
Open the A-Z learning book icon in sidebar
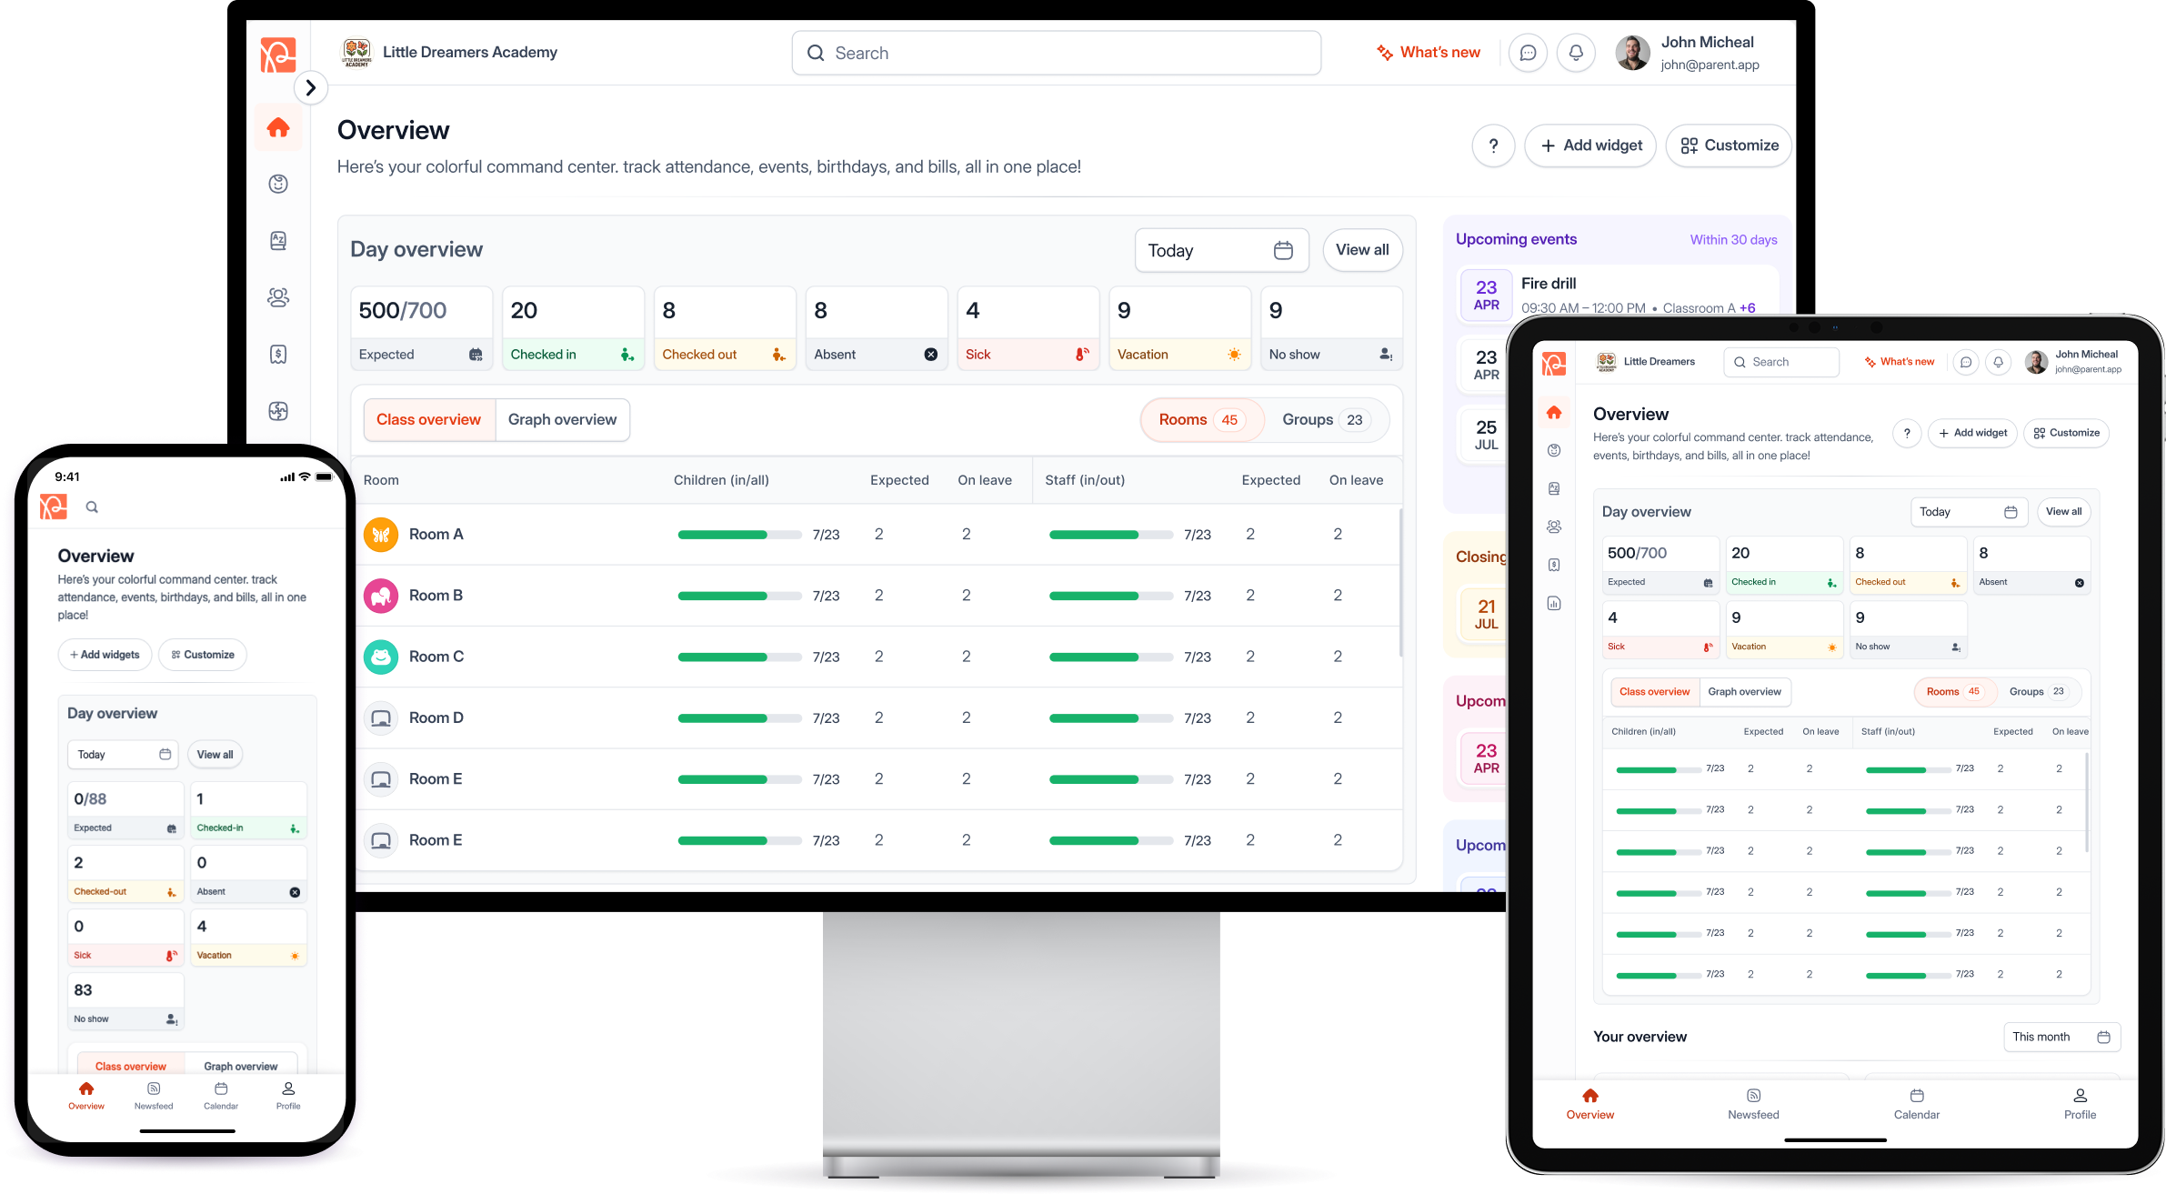point(278,240)
